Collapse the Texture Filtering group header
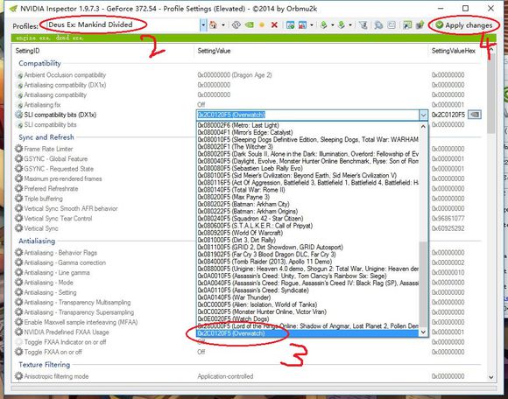 click(44, 365)
